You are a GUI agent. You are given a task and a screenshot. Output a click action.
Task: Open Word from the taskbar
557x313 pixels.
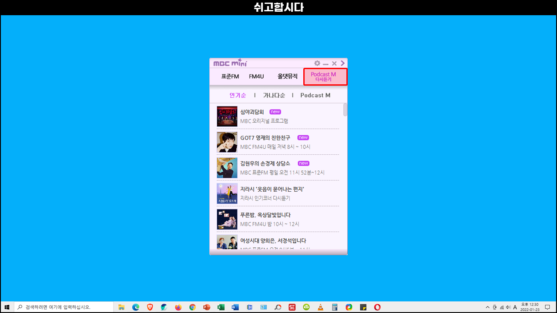[235, 307]
